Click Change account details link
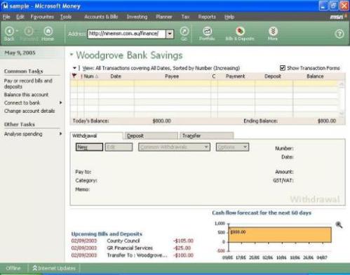The height and width of the screenshot is (275, 350). [x=29, y=111]
